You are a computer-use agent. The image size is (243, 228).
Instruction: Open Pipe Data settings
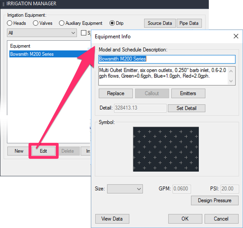point(189,23)
